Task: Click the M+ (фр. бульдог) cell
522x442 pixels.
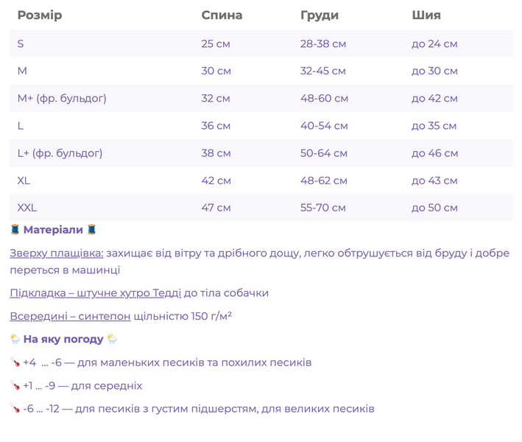Action: [x=62, y=98]
